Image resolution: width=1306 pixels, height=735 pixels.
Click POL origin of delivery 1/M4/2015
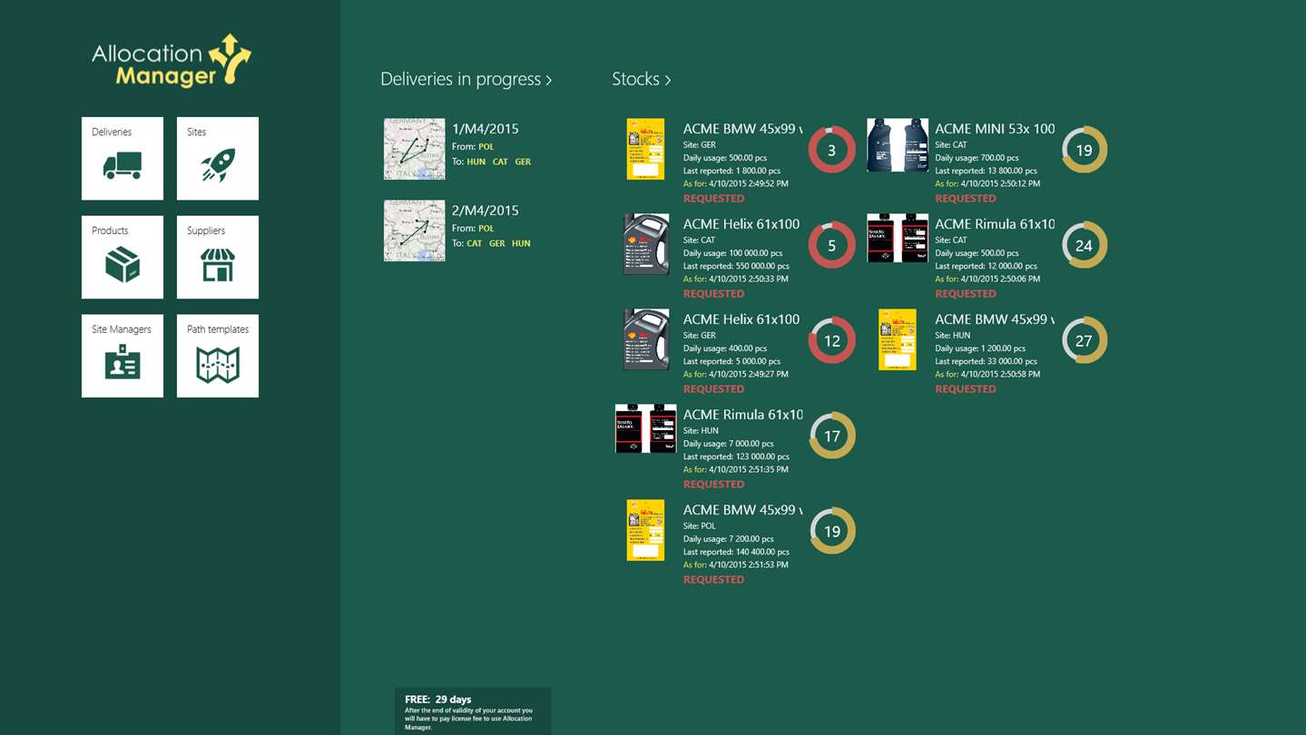tap(486, 147)
